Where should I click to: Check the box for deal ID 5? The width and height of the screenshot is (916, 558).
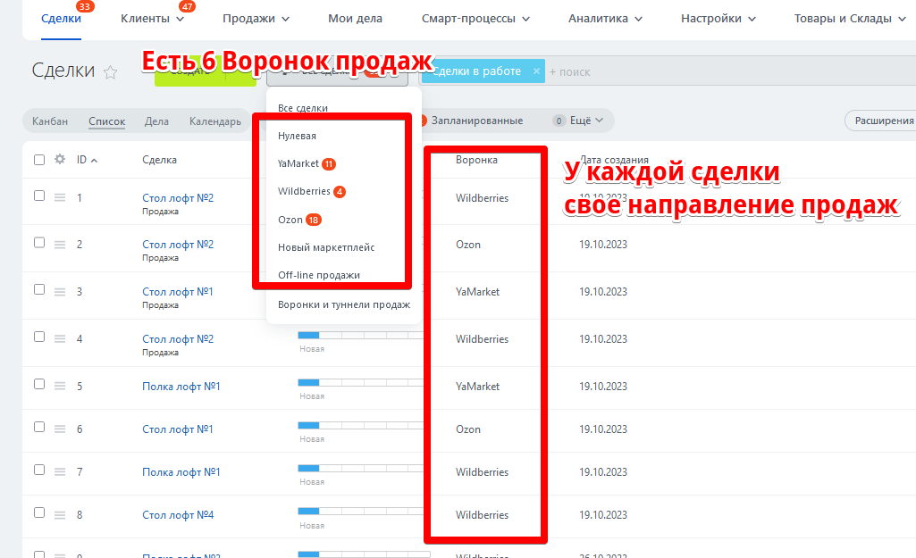39,384
